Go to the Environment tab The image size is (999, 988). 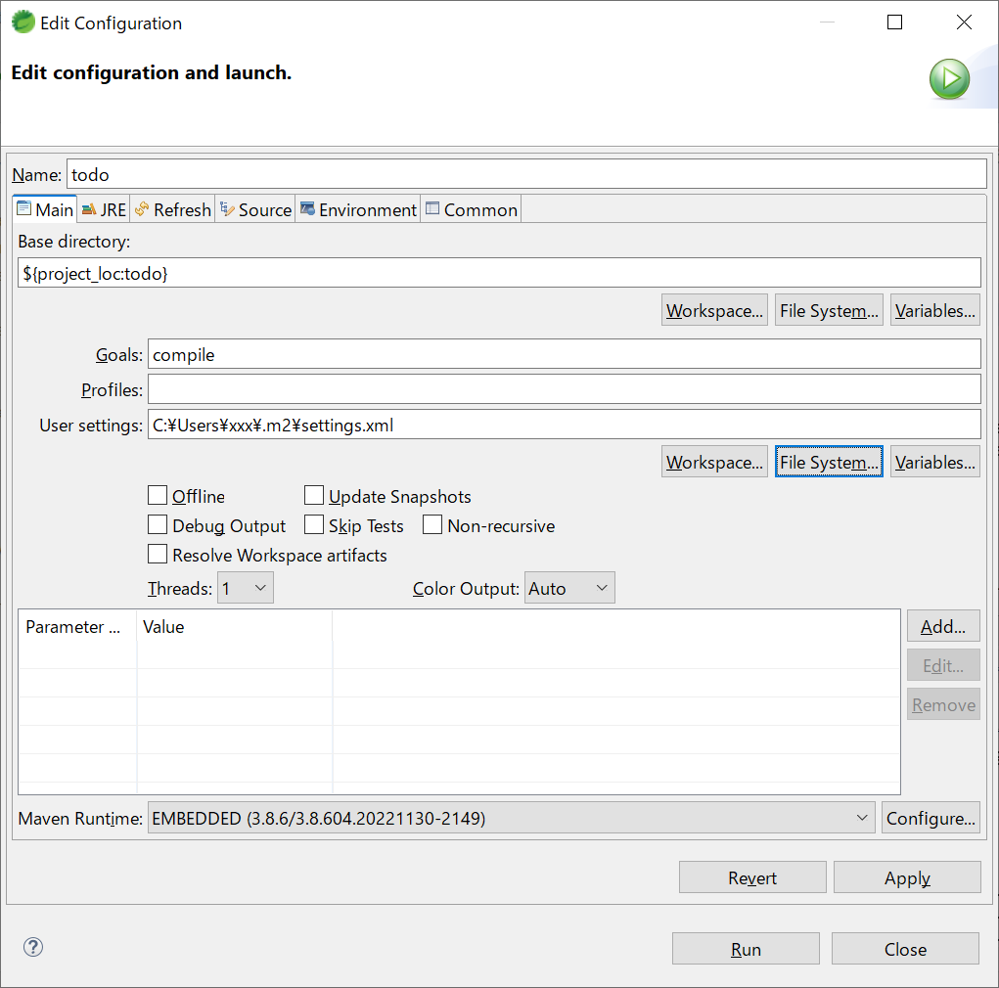(x=358, y=209)
